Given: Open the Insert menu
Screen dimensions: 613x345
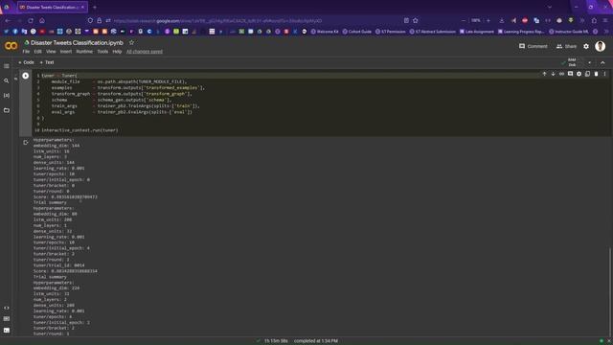Looking at the screenshot, I should tap(66, 52).
